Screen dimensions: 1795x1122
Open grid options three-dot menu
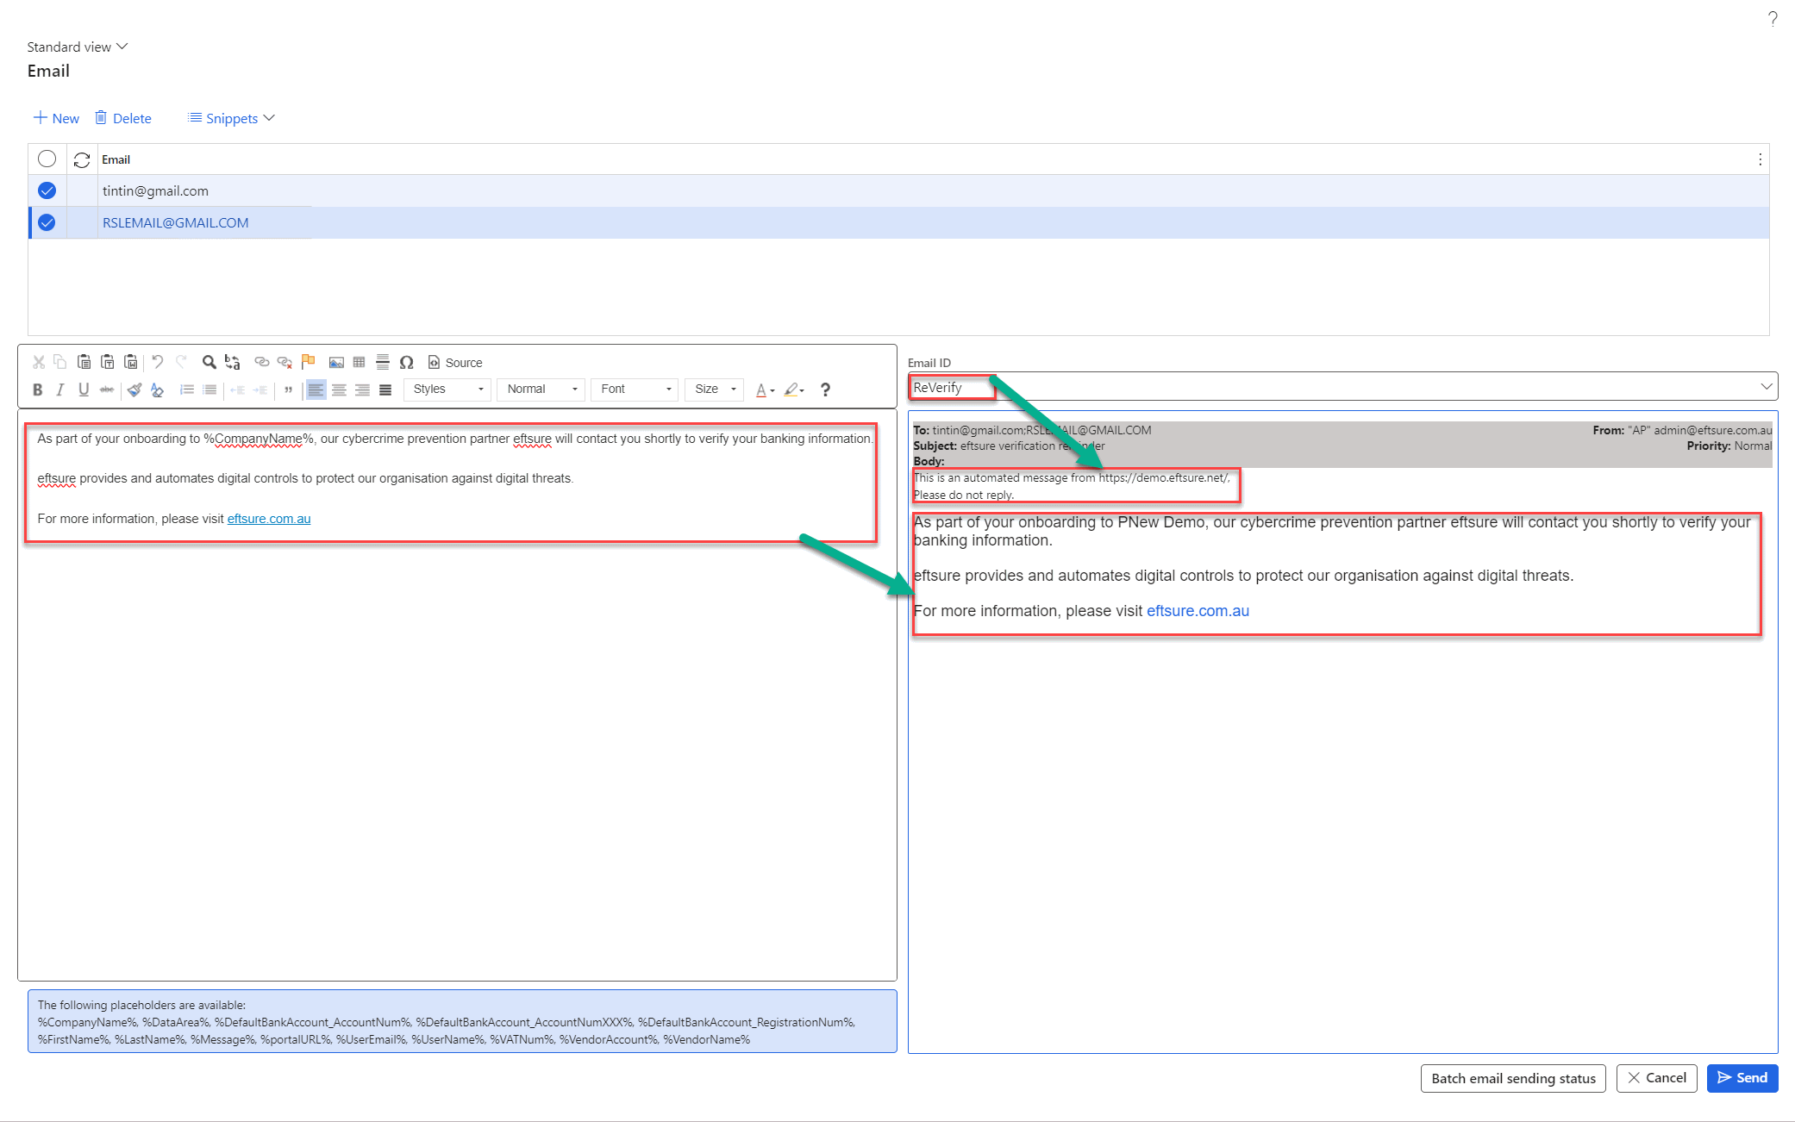pos(1760,159)
